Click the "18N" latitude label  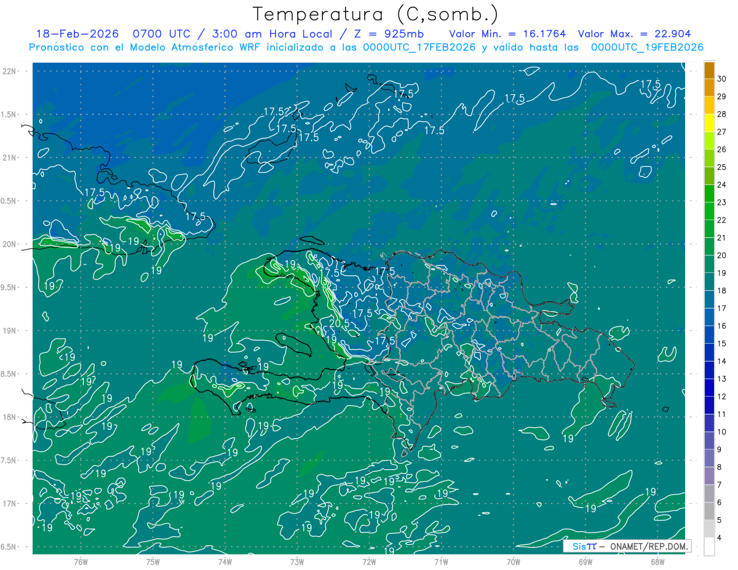coord(9,417)
